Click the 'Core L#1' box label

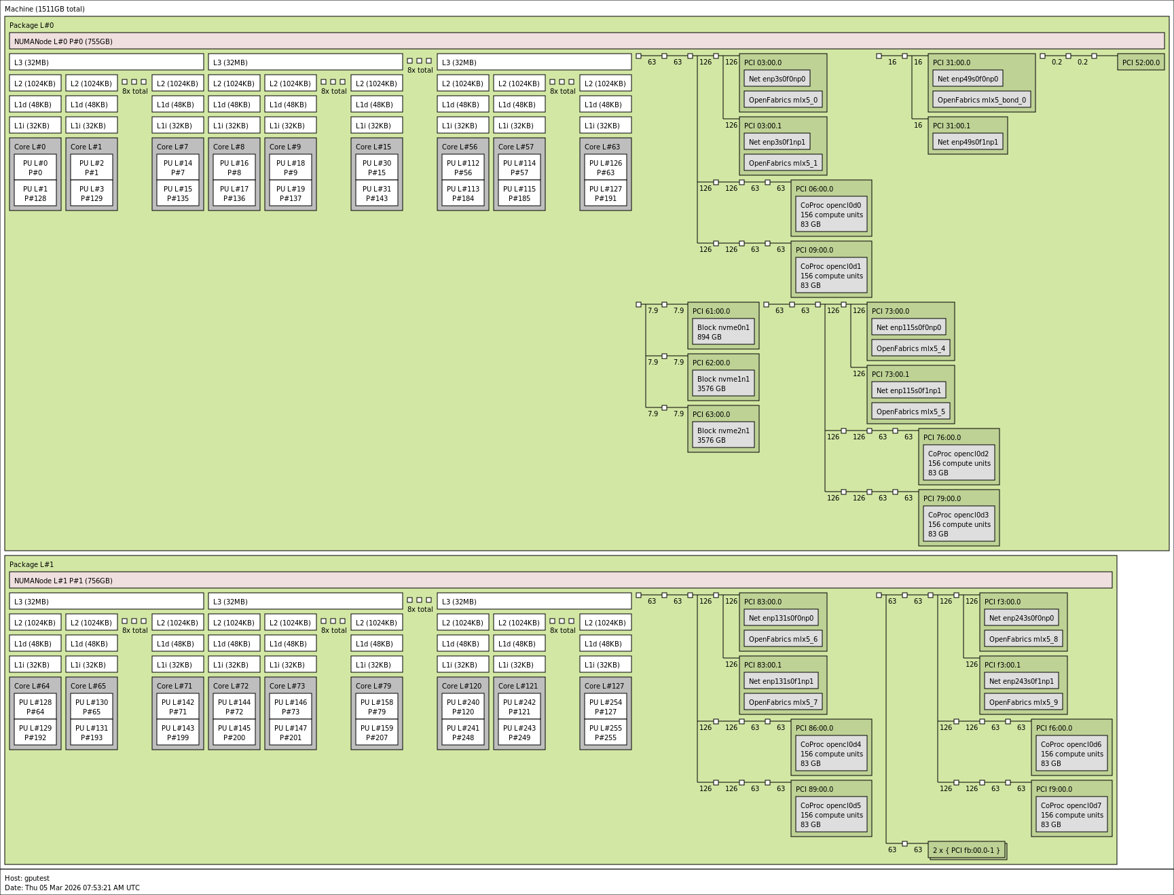click(86, 147)
